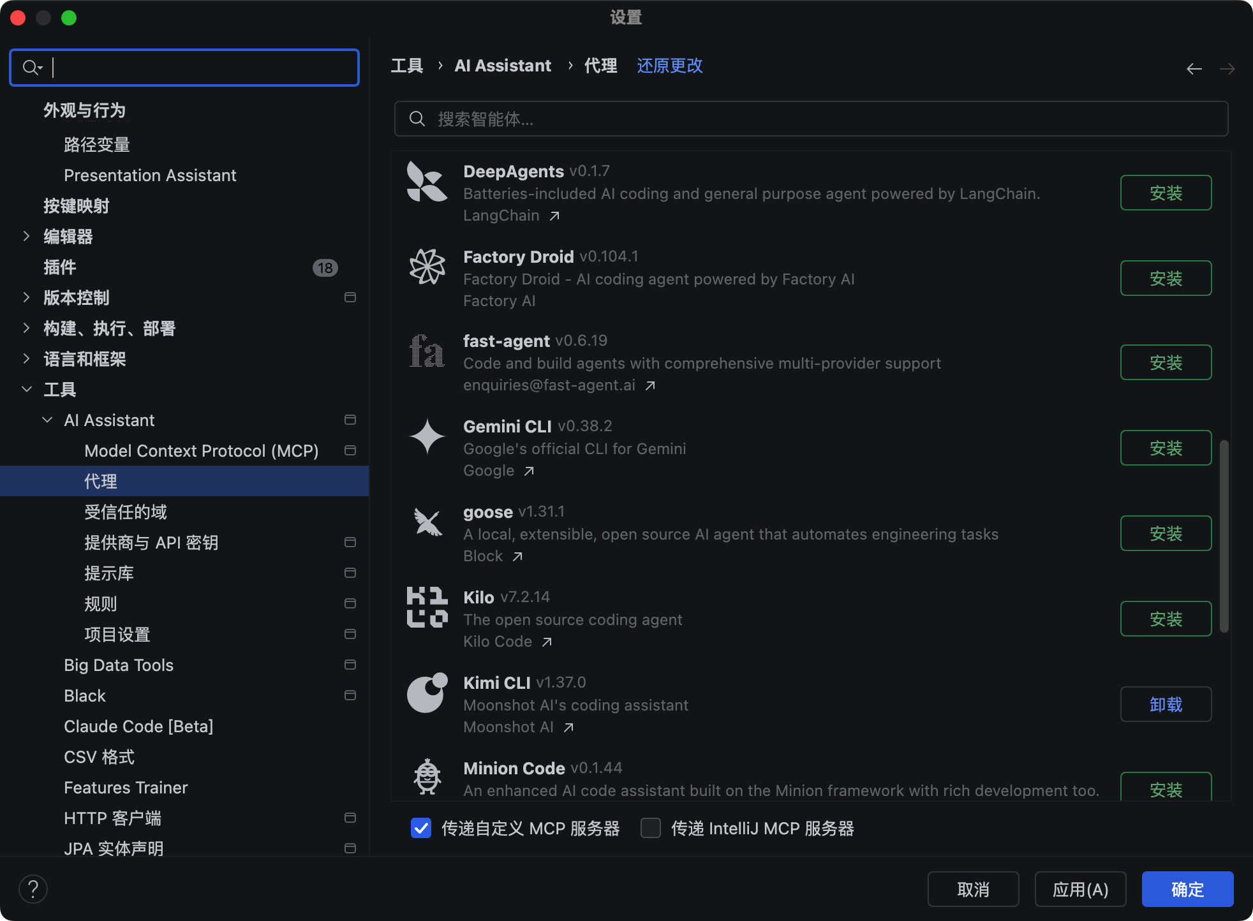Click the Kimi CLI logo icon
Viewport: 1253px width, 921px height.
coord(427,693)
